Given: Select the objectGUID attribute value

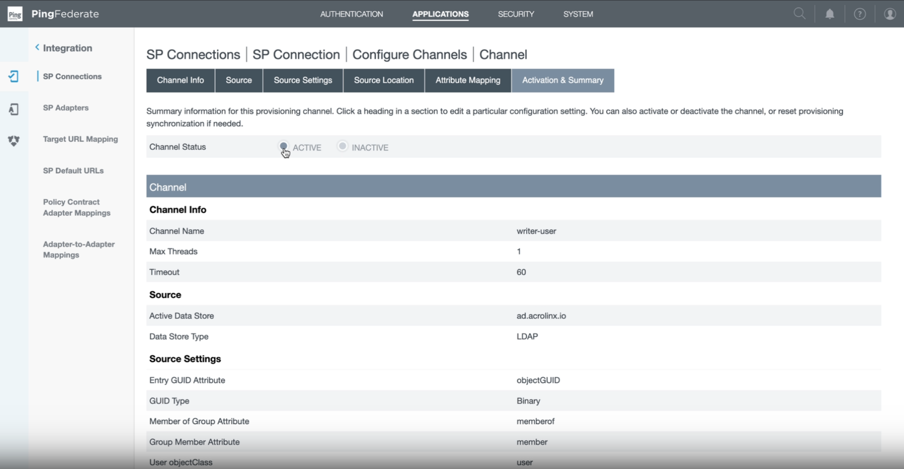Looking at the screenshot, I should [538, 380].
